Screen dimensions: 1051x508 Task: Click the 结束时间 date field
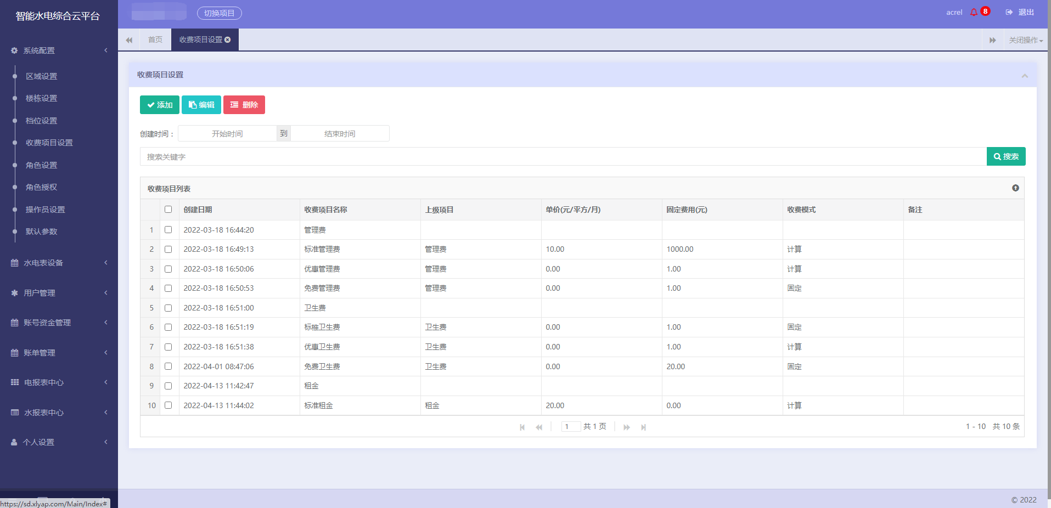pos(340,133)
